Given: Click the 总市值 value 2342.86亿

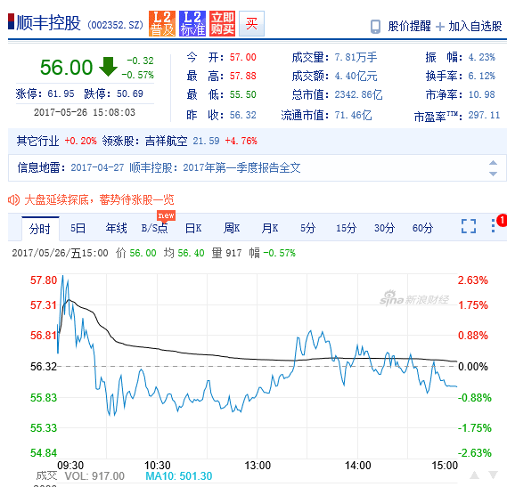Looking at the screenshot, I should click(358, 94).
